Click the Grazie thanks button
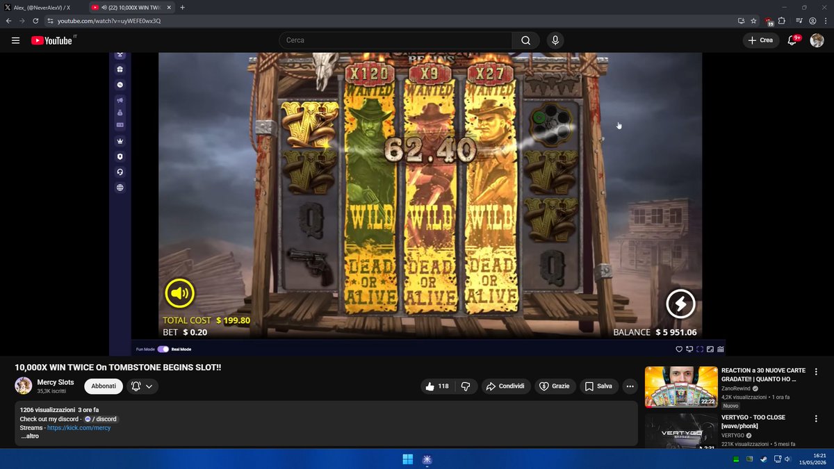 pyautogui.click(x=555, y=386)
